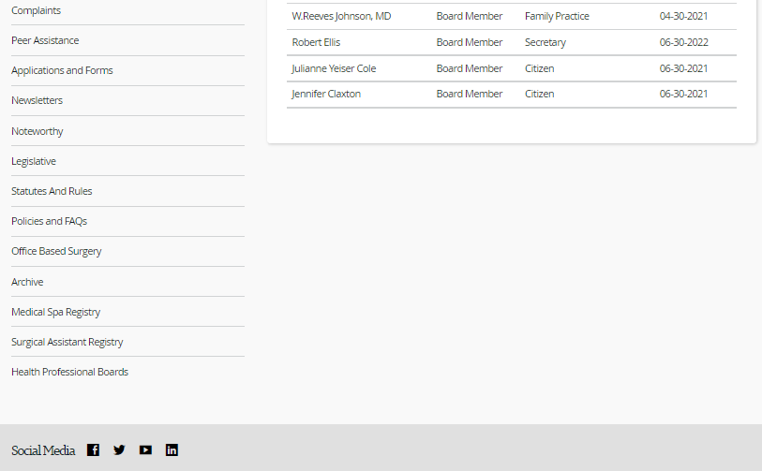Image resolution: width=762 pixels, height=471 pixels.
Task: Select the Social Media footer heading
Action: coord(43,450)
